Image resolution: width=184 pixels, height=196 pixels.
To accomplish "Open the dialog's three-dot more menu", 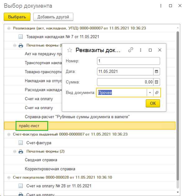I will click(140, 50).
